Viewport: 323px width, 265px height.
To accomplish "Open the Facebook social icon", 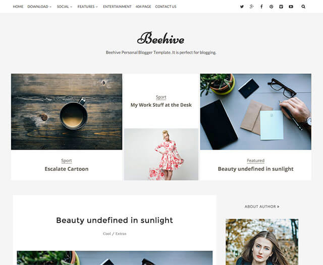I will 261,7.
